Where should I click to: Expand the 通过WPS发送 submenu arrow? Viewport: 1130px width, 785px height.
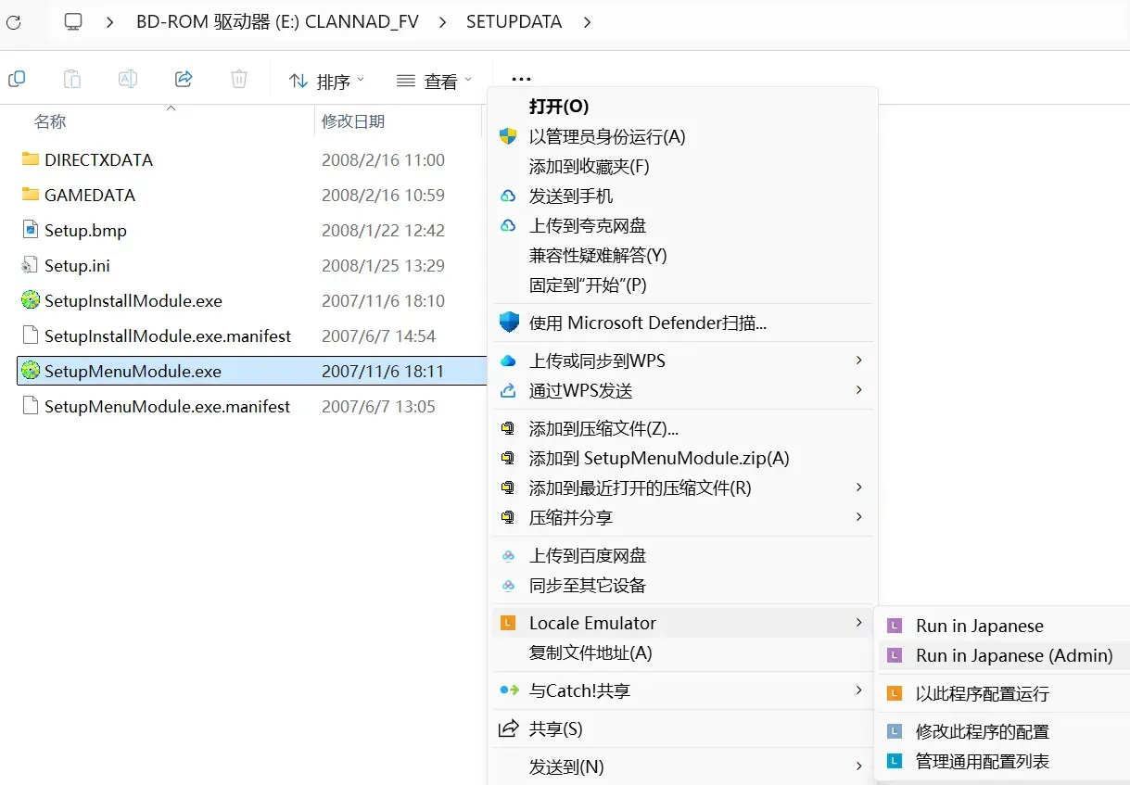pyautogui.click(x=858, y=389)
